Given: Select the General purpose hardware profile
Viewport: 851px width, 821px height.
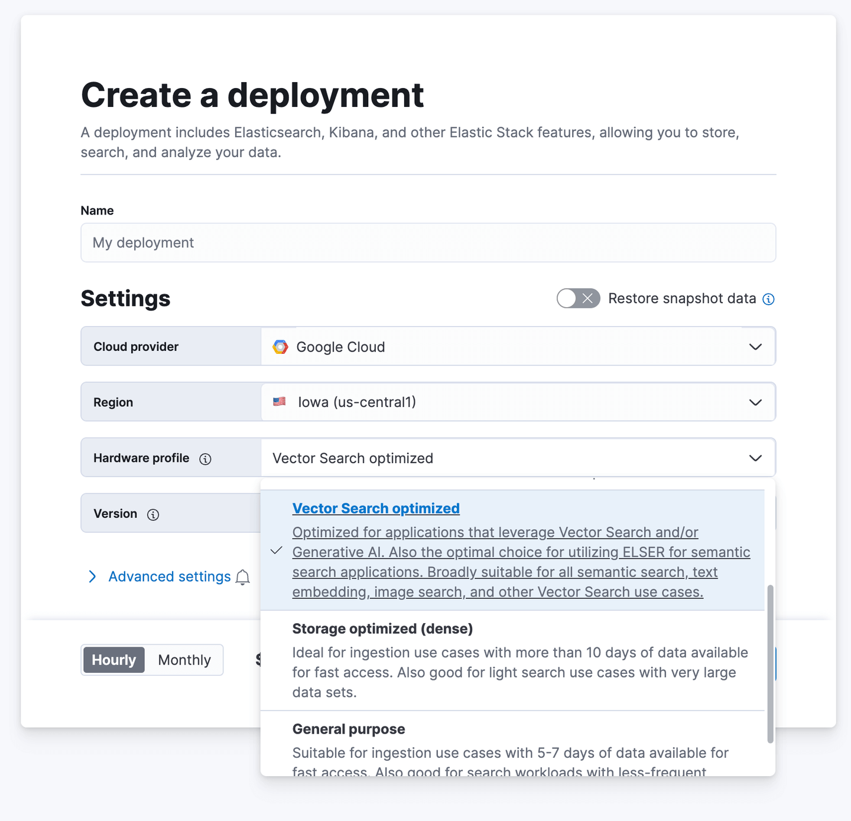Looking at the screenshot, I should (349, 729).
